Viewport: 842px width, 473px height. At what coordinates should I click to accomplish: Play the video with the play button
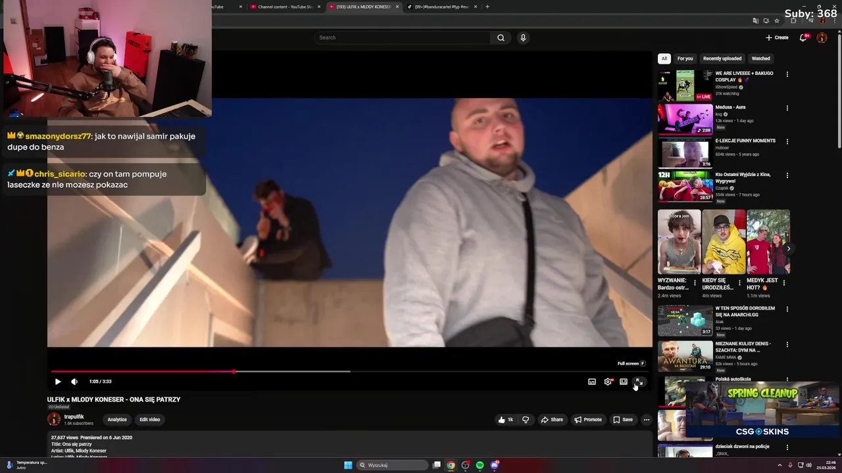click(58, 382)
